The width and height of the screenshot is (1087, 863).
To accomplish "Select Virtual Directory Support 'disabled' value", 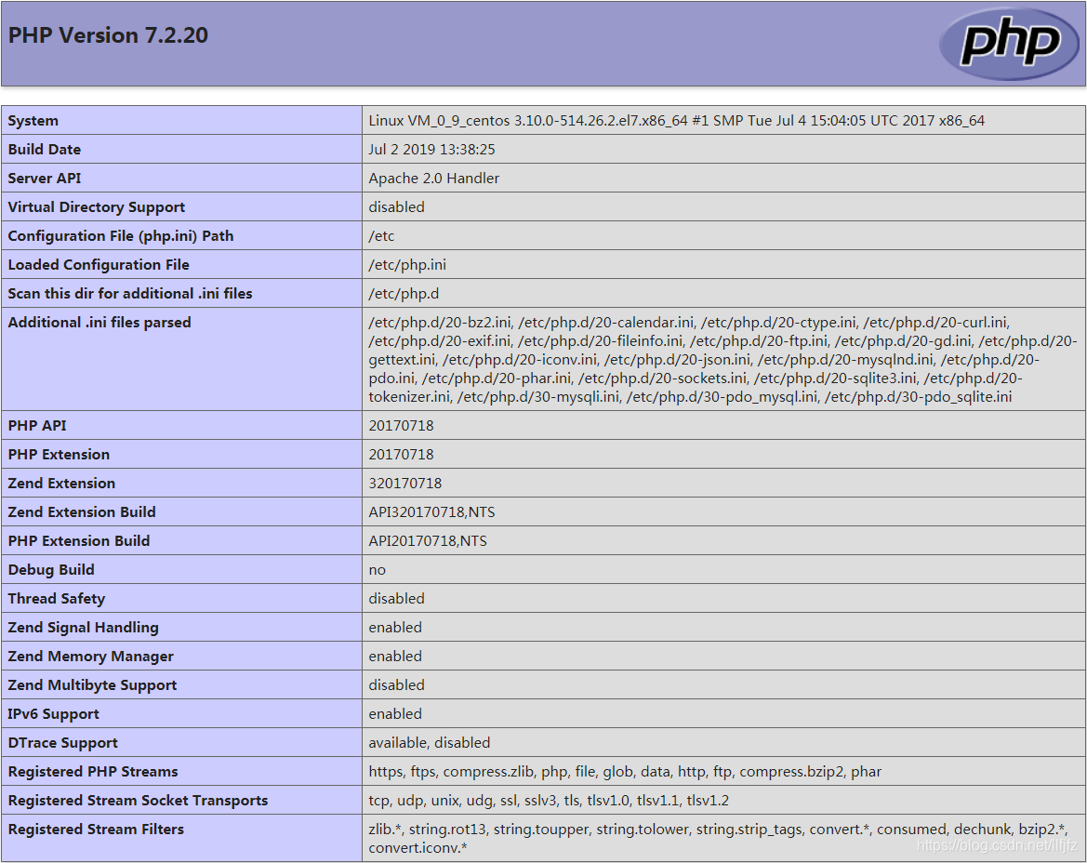I will [396, 206].
